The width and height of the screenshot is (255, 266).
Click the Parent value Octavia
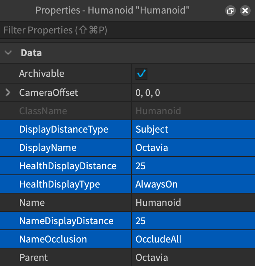pyautogui.click(x=193, y=258)
